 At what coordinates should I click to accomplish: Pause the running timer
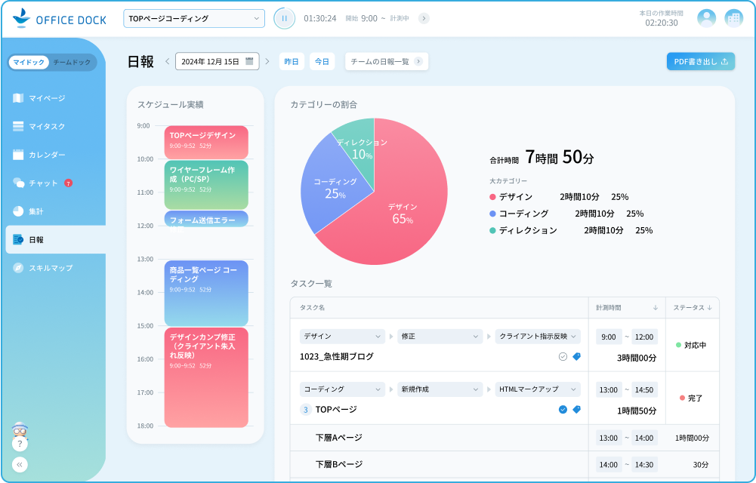click(x=284, y=17)
